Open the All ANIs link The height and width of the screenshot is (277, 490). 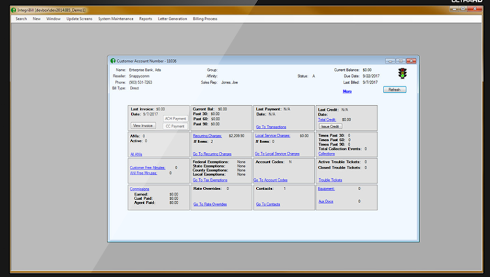pyautogui.click(x=137, y=154)
